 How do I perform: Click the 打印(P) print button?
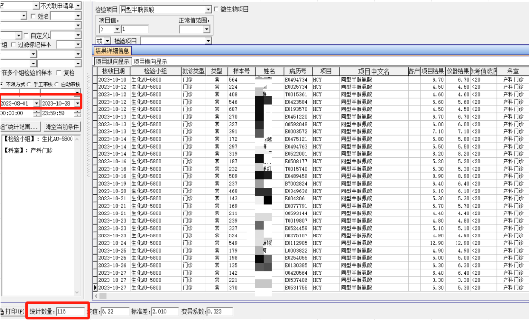[x=13, y=311]
